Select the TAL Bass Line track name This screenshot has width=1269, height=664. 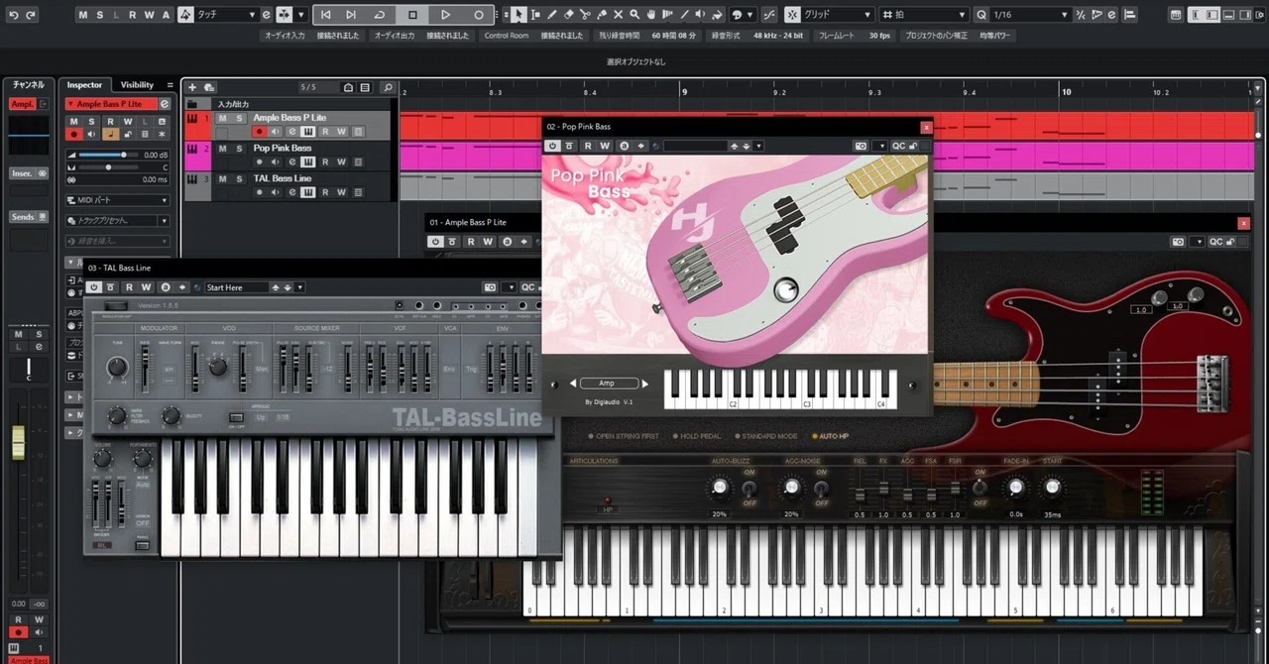click(283, 178)
